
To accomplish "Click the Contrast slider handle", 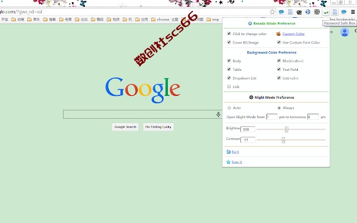I will click(x=283, y=140).
